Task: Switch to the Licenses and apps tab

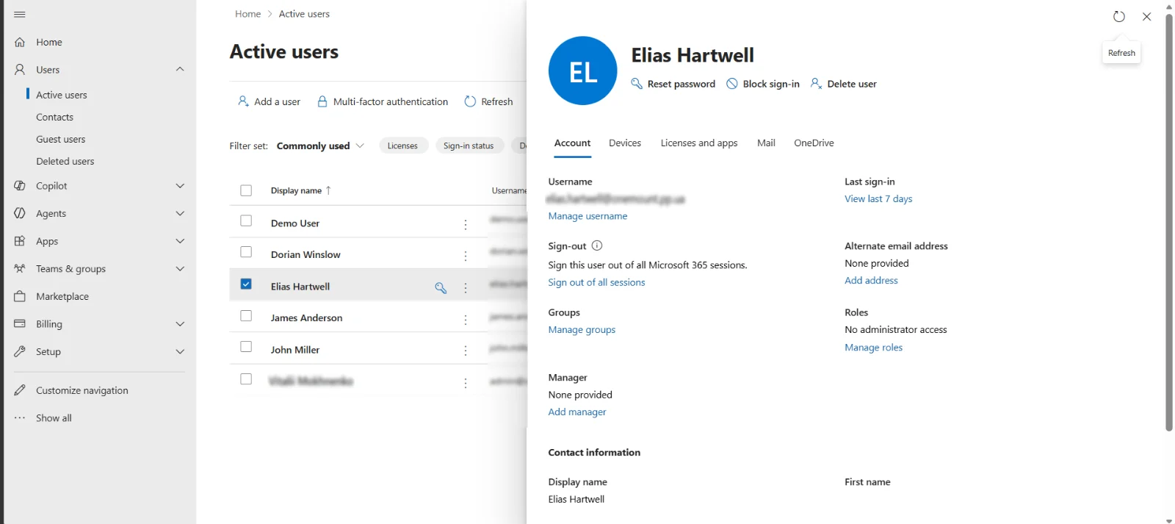Action: pos(699,143)
